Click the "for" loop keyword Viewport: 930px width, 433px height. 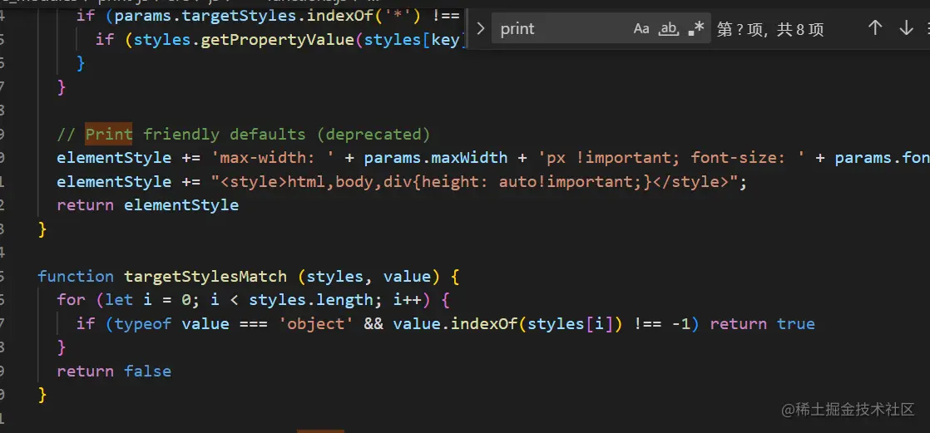72,300
